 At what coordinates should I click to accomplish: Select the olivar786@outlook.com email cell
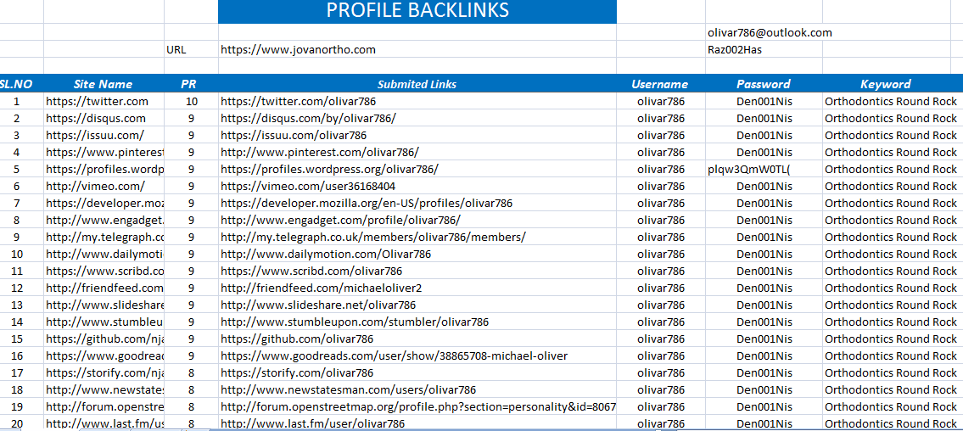pos(769,33)
